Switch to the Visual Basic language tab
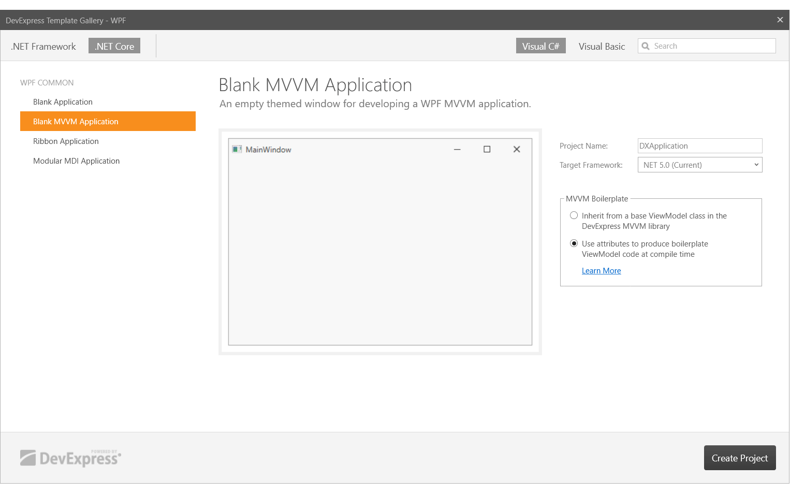This screenshot has width=790, height=494. [x=602, y=46]
